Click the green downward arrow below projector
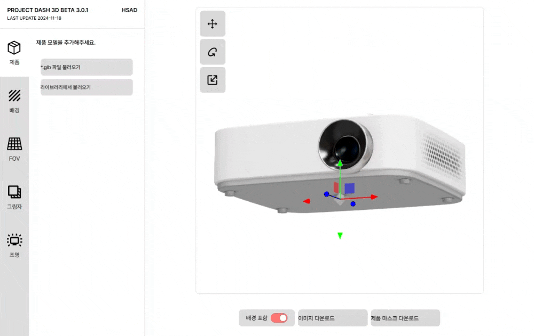This screenshot has width=534, height=336. coord(340,235)
